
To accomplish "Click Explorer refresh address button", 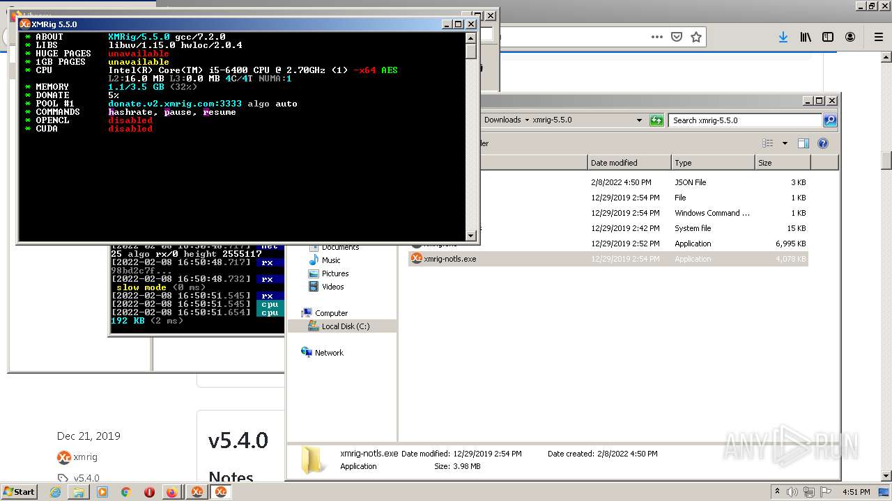I will pyautogui.click(x=656, y=120).
